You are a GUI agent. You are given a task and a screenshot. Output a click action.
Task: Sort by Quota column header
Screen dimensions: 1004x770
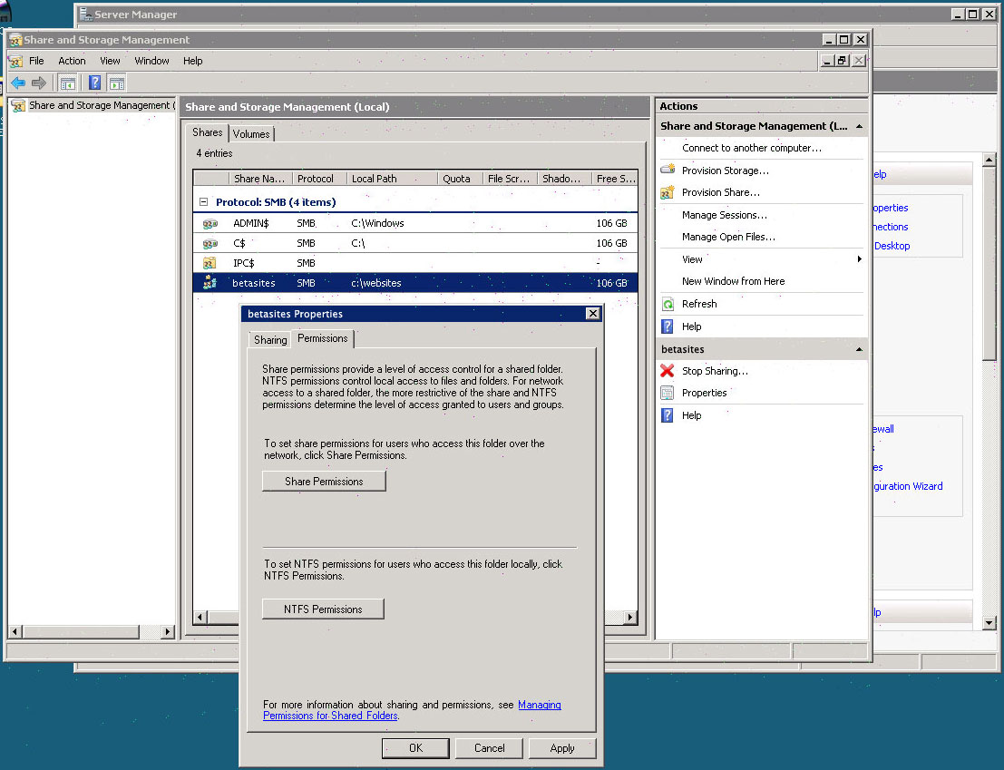461,179
